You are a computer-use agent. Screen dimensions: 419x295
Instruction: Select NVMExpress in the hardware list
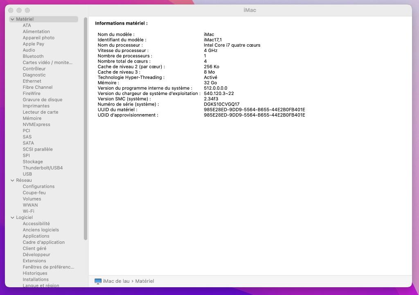coord(36,124)
